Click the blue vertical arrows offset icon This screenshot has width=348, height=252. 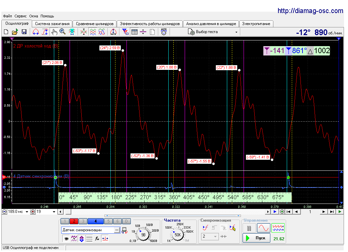tap(82, 239)
